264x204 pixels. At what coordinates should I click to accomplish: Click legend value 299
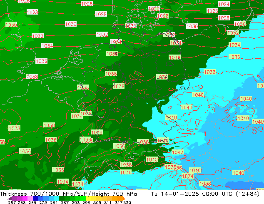point(86,202)
